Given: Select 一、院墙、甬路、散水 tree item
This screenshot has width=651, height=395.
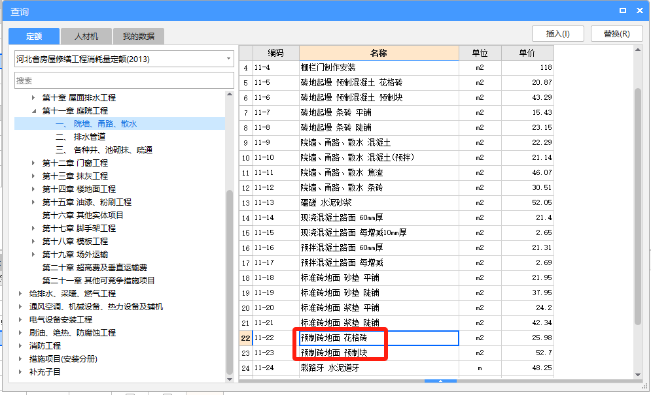Looking at the screenshot, I should pyautogui.click(x=120, y=124).
